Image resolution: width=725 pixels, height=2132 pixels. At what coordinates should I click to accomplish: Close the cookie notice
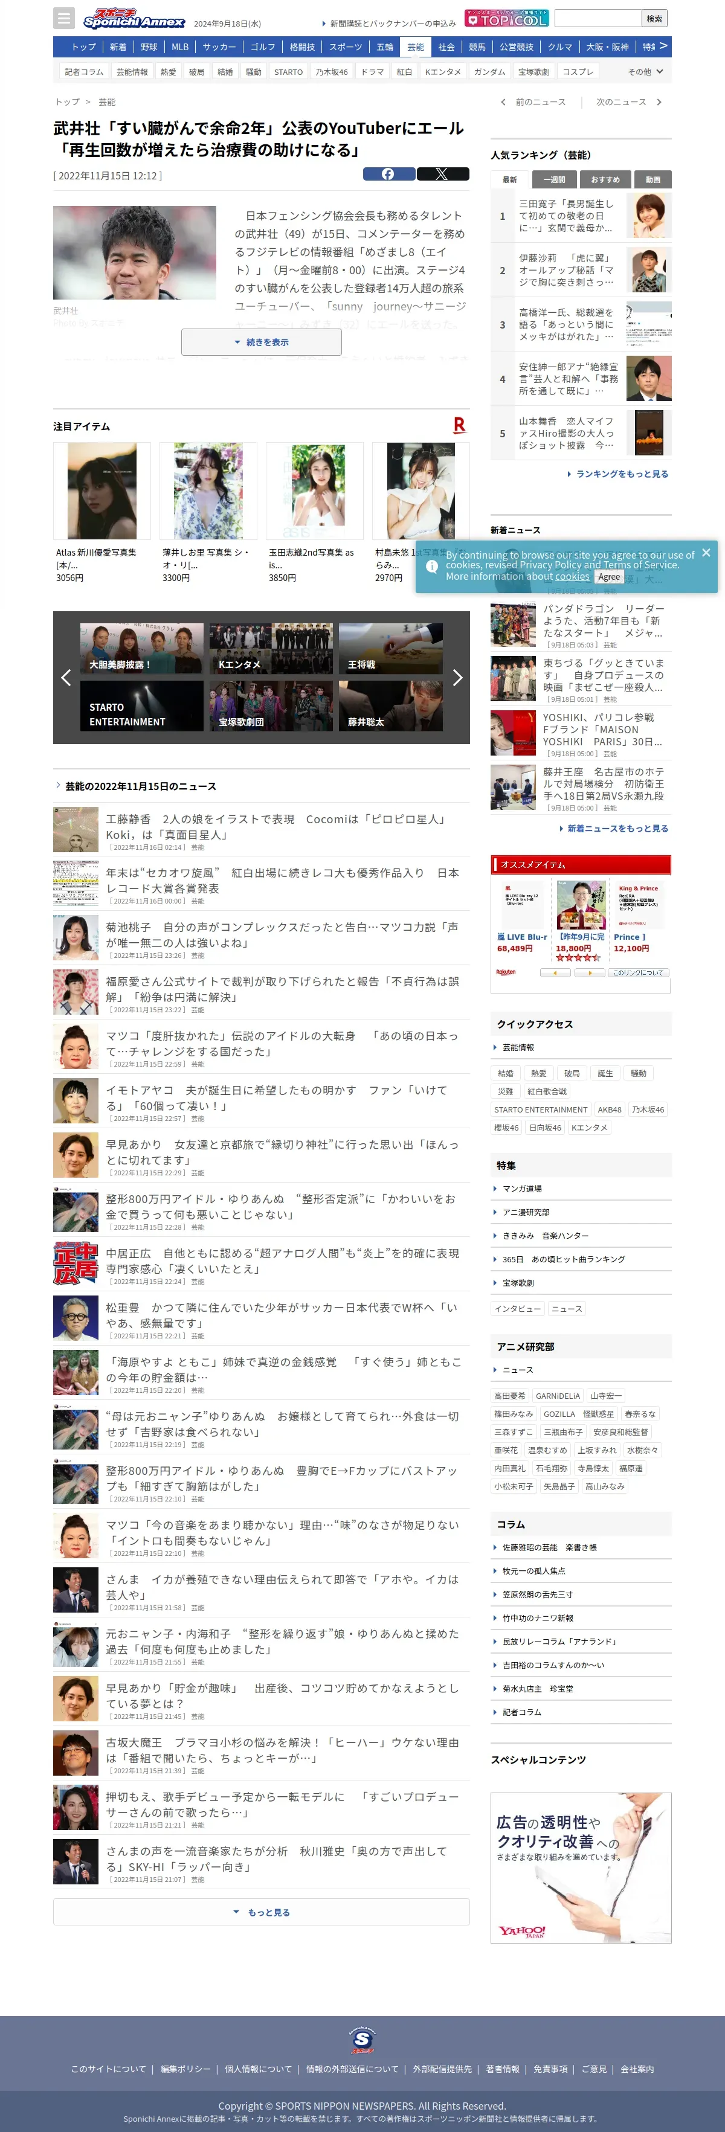tap(706, 553)
